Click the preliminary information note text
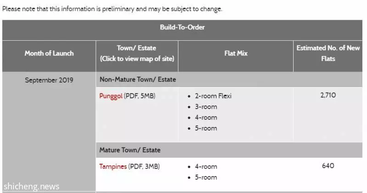 (112, 9)
